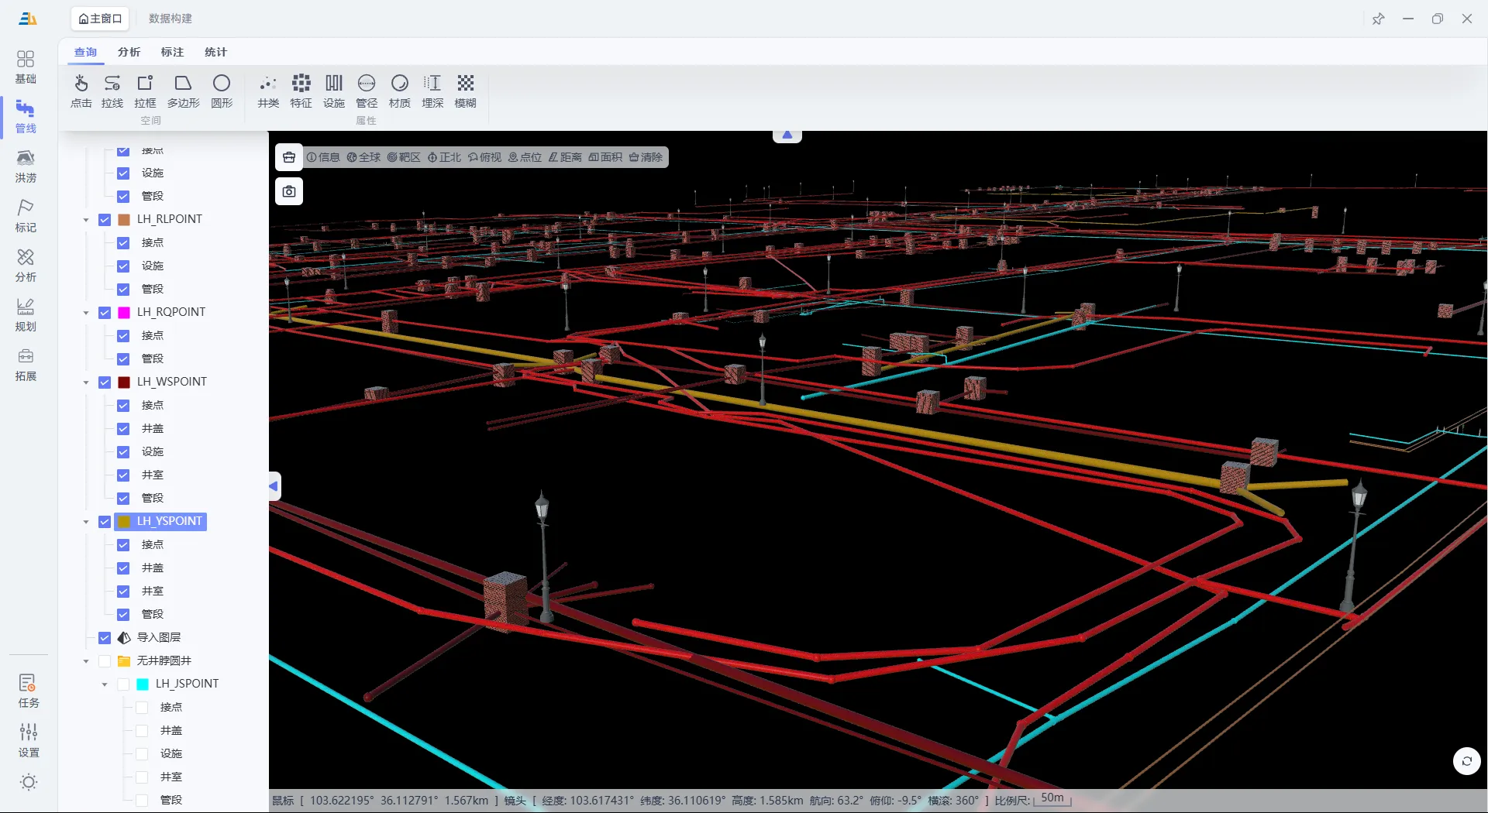Screen dimensions: 1488x813
Task: Click the 距离 distance measure button
Action: (565, 157)
